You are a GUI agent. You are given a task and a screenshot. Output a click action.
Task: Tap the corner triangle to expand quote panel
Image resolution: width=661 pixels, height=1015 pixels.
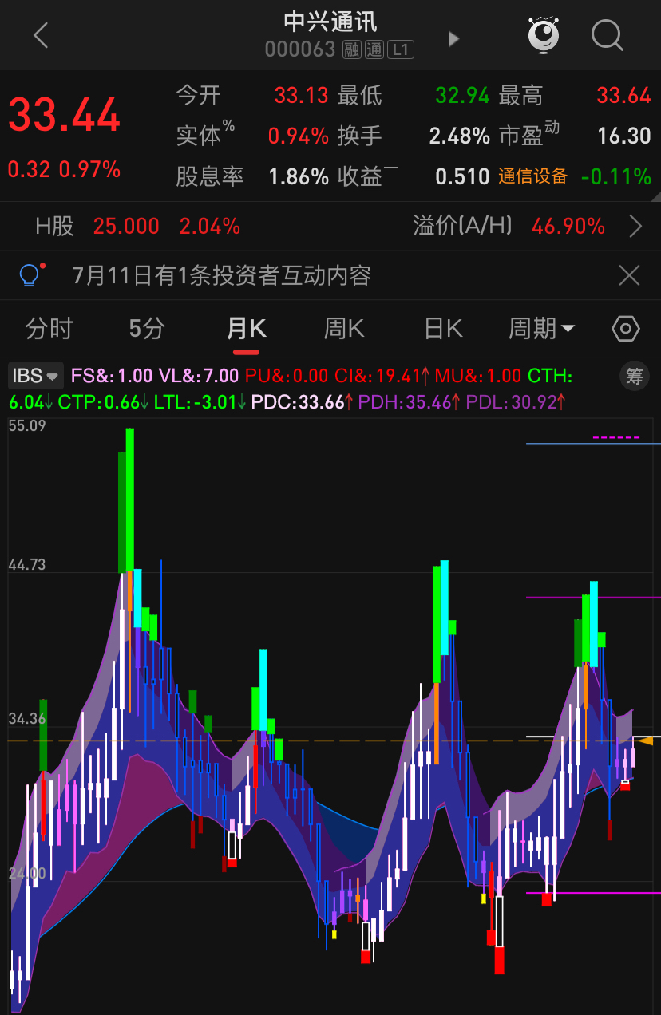coord(655,197)
